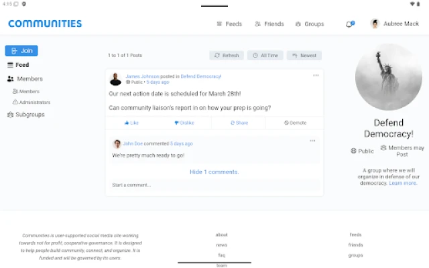Click the notifications bell icon
Image resolution: width=429 pixels, height=268 pixels.
pos(349,24)
